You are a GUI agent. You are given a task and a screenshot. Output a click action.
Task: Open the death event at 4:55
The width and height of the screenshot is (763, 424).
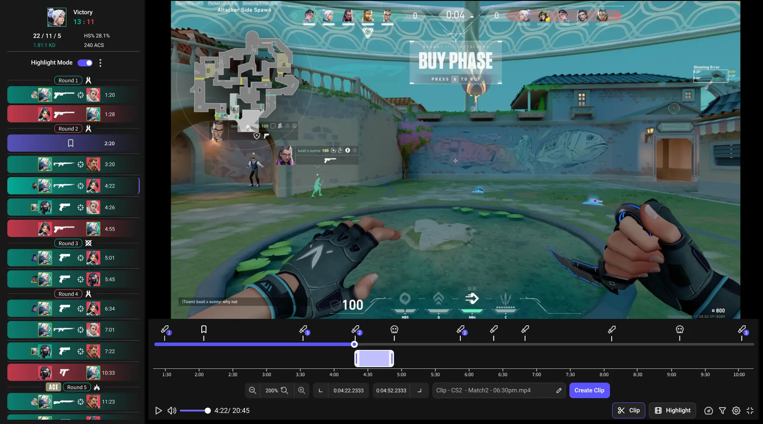[73, 229]
